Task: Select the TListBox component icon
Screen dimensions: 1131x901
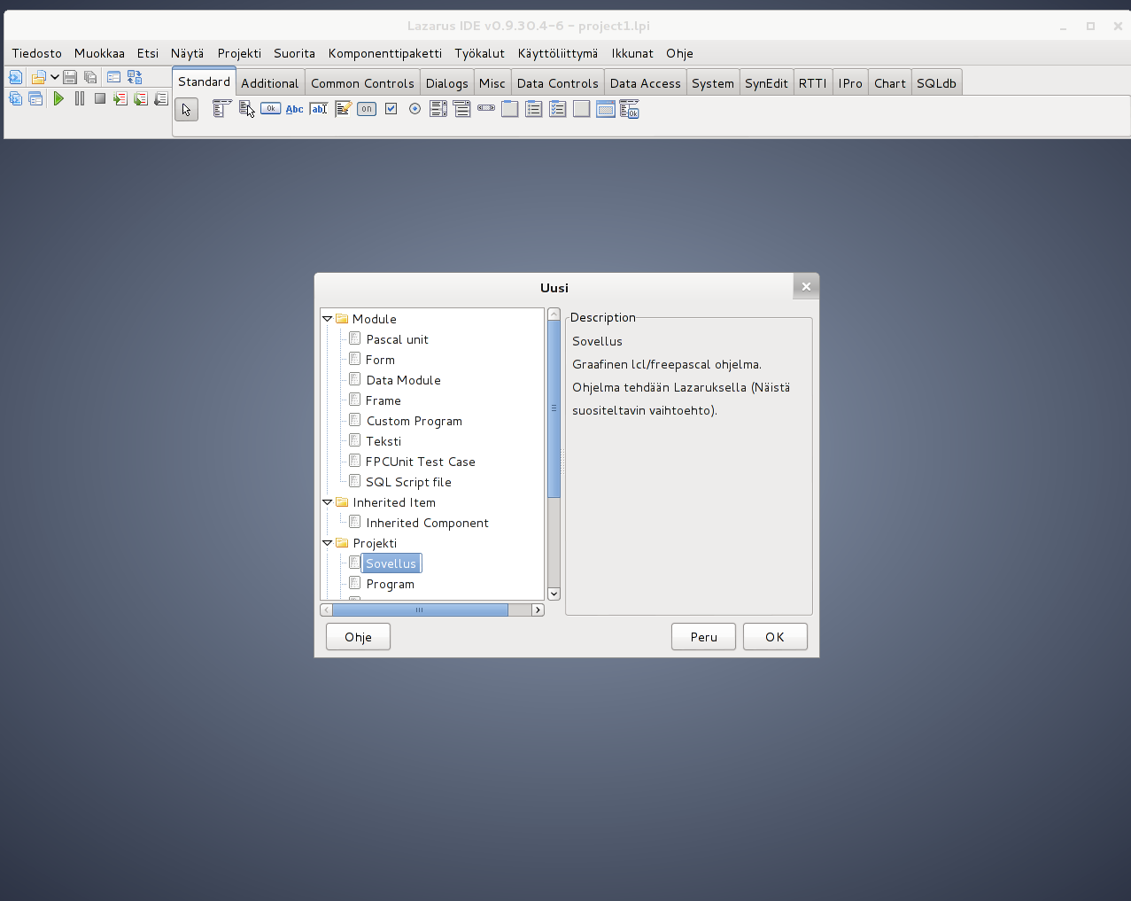Action: 438,109
